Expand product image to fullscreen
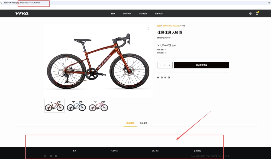Screen dimensions: 271x159 [148, 28]
